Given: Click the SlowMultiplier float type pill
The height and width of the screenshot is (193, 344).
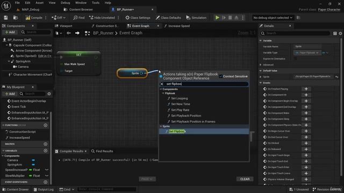Looking at the screenshot, I should tap(34, 176).
